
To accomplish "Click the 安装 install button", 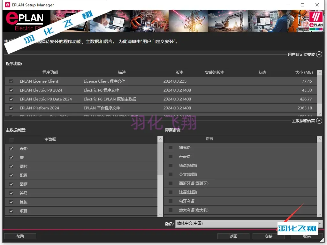I will (268, 236).
